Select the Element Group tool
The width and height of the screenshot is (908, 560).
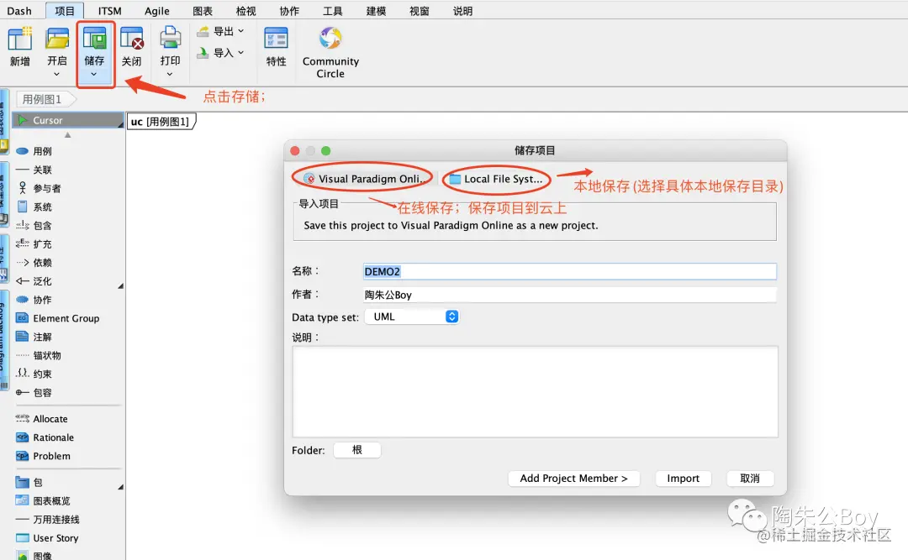[68, 318]
